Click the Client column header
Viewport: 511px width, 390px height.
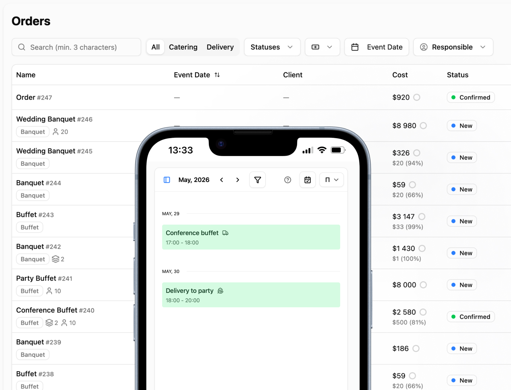point(292,75)
